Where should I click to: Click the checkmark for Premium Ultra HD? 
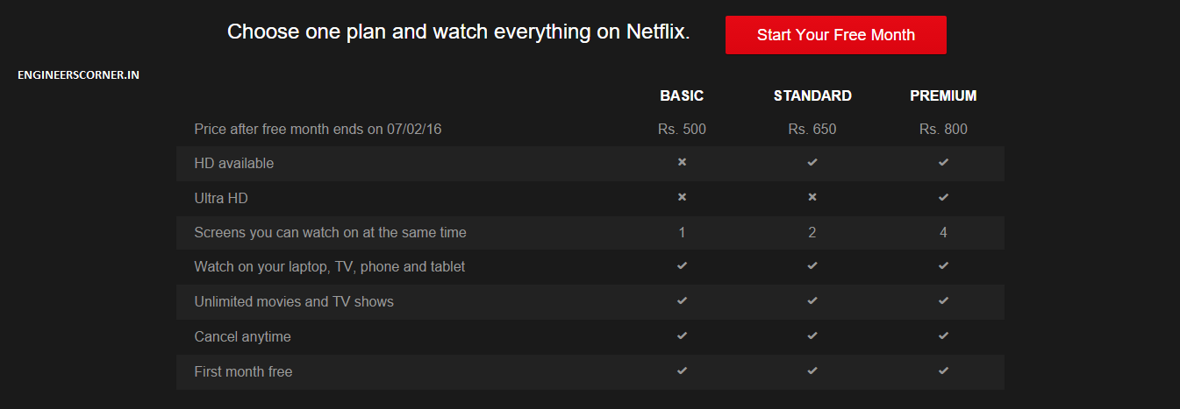point(943,197)
